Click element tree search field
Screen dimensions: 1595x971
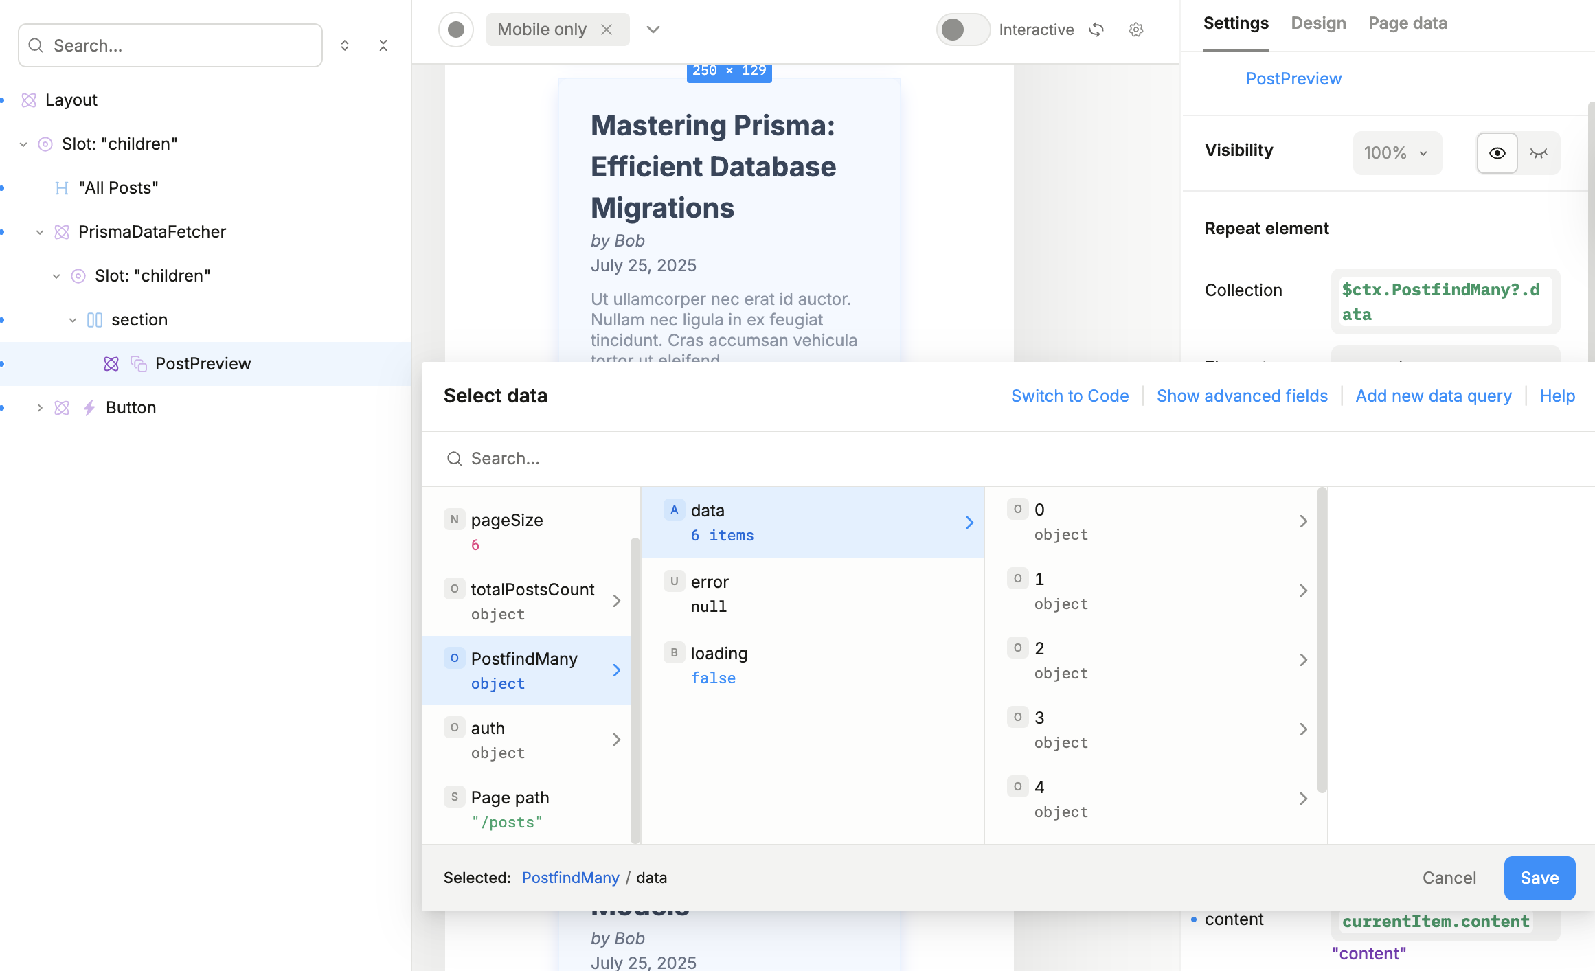[170, 45]
